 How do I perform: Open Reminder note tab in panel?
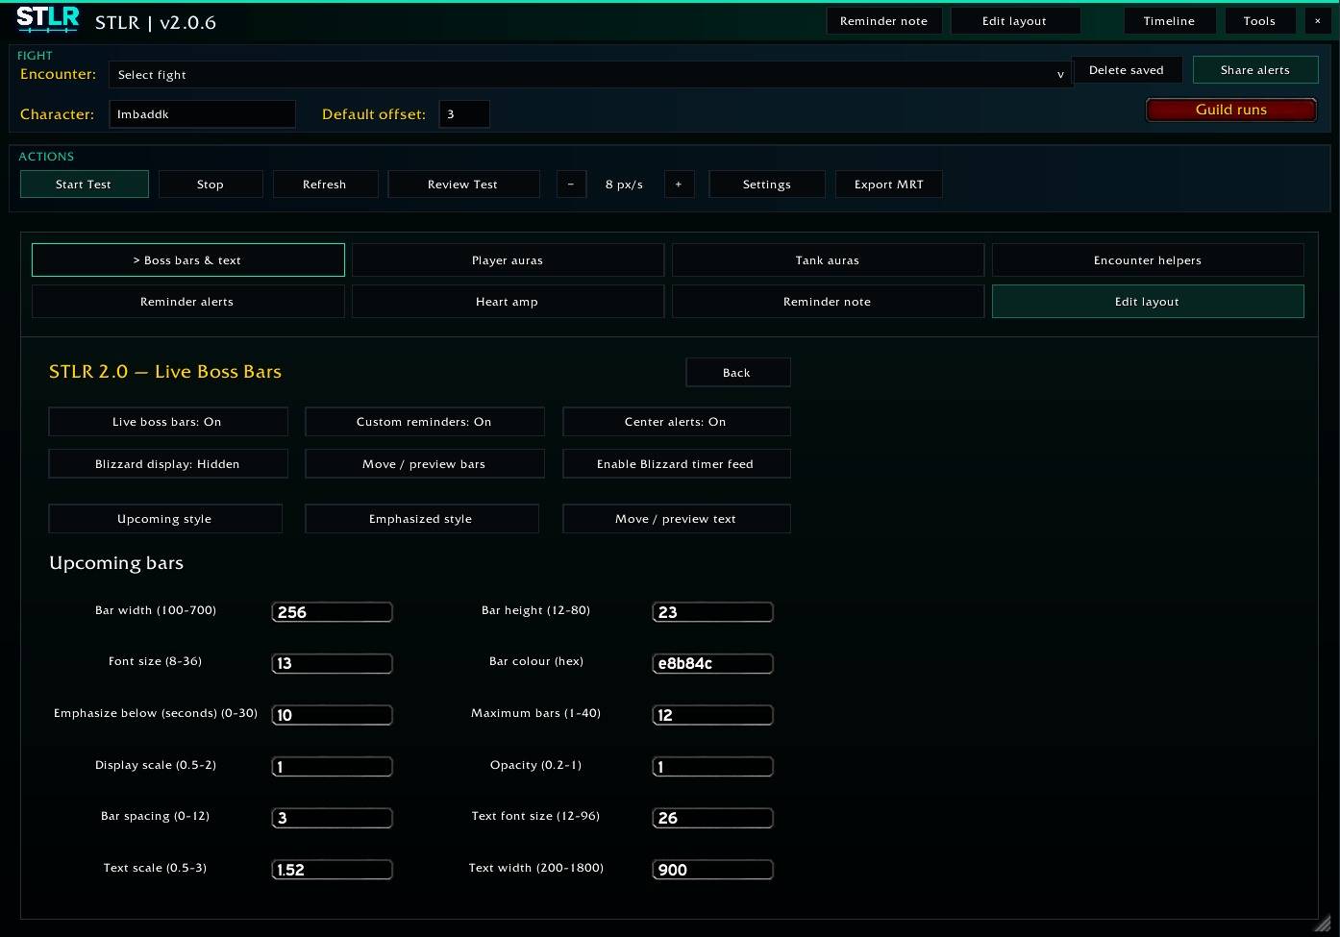coord(828,302)
